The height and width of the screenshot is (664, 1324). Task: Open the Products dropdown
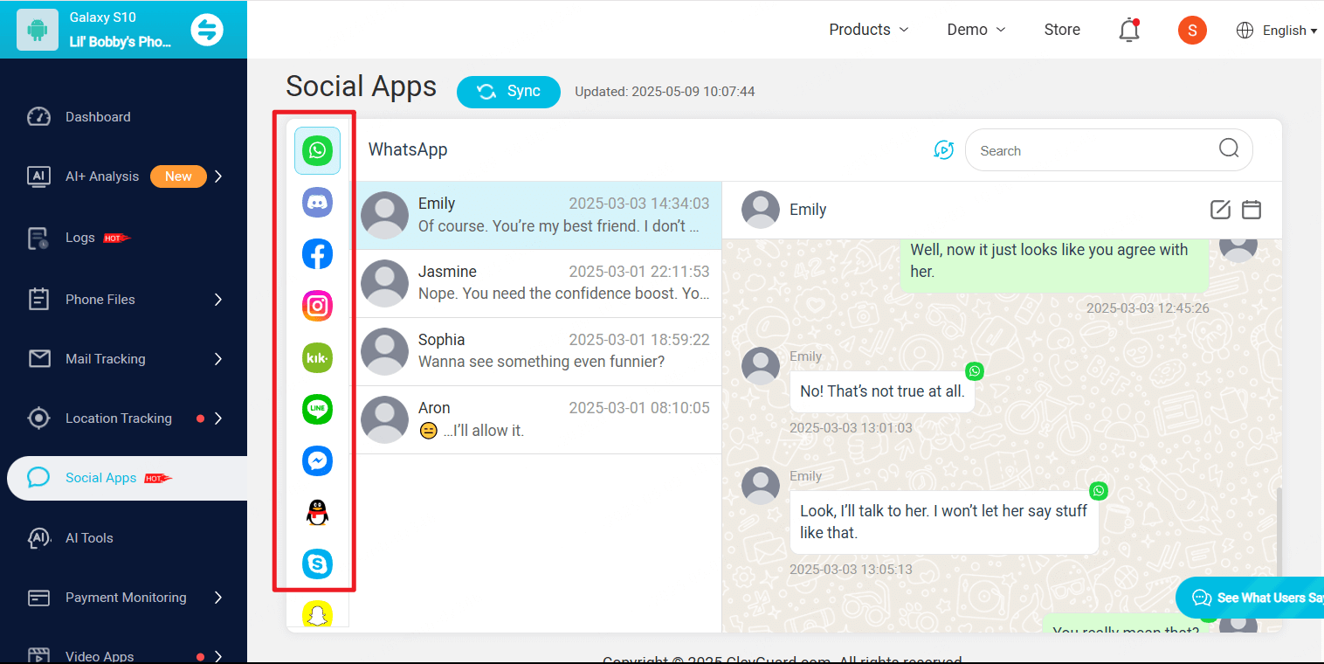(x=869, y=30)
